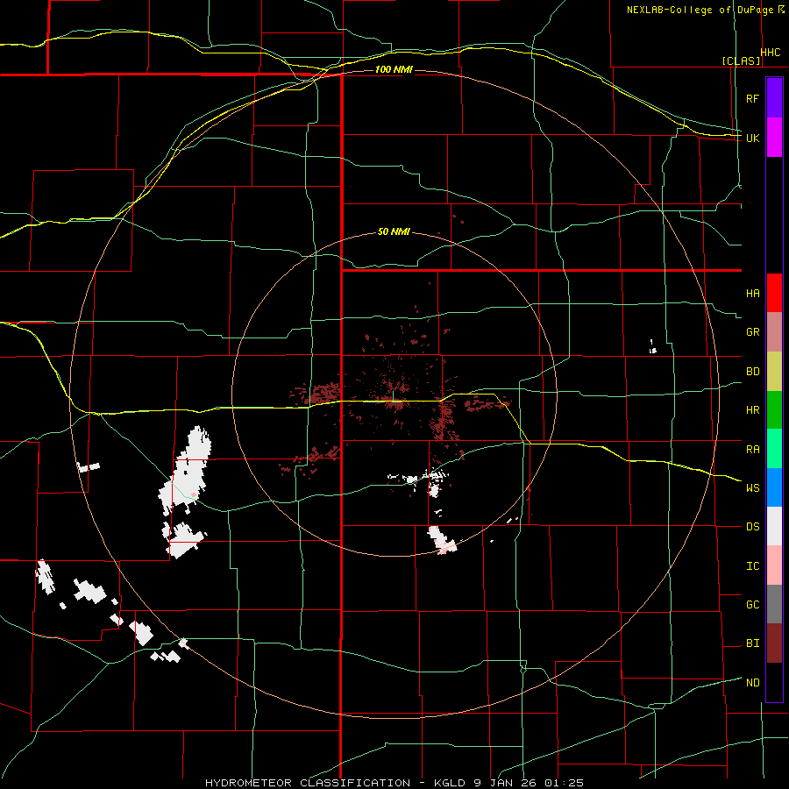The height and width of the screenshot is (789, 789).
Task: Click the Hydrometeor Classification KGLD title text
Action: click(x=394, y=783)
